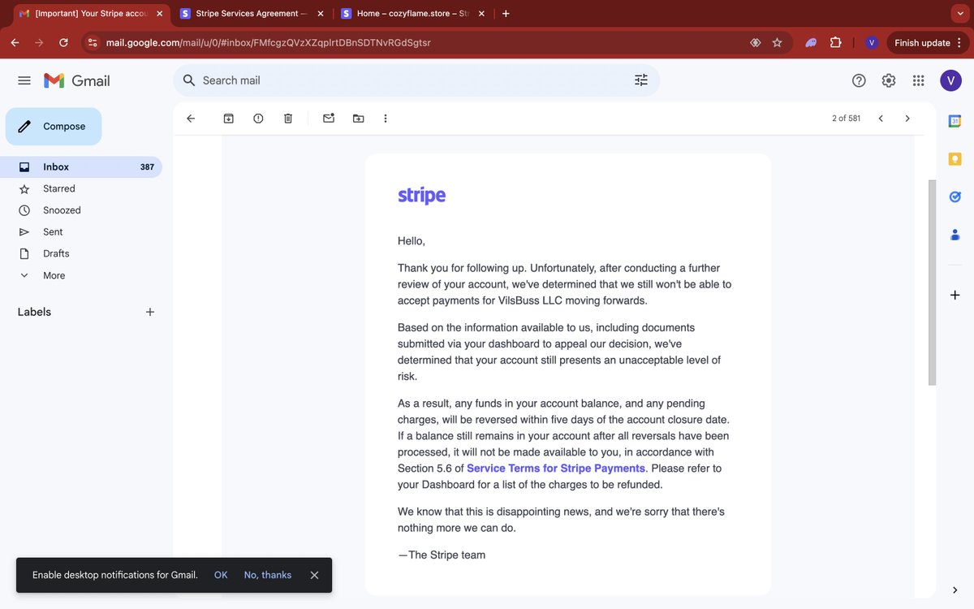Open the Chrome three-dot menu

(960, 42)
